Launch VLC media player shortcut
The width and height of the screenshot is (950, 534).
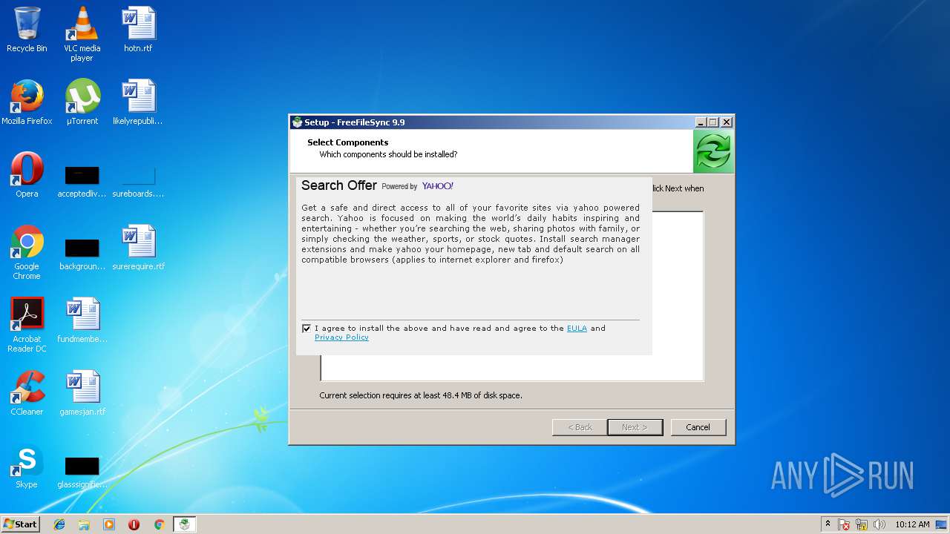[82, 34]
